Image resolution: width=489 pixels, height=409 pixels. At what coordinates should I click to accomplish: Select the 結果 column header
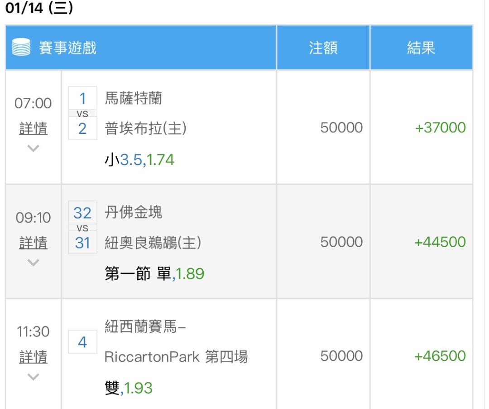click(421, 48)
